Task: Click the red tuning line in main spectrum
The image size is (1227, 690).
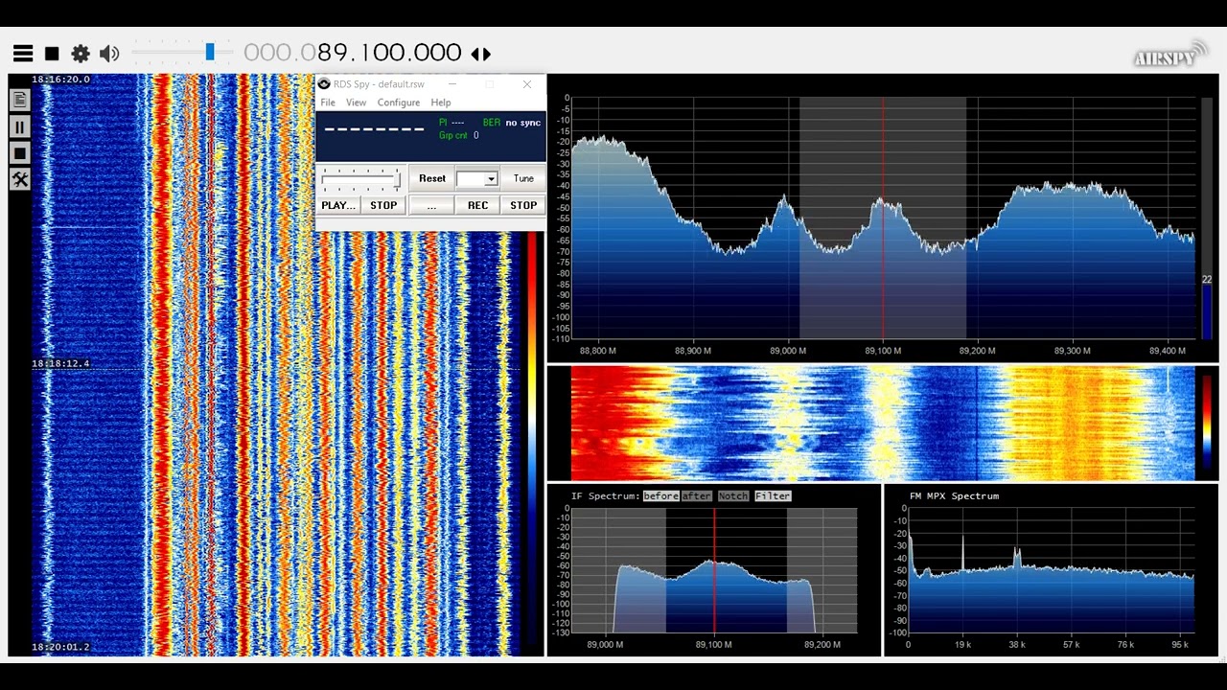Action: [883, 218]
